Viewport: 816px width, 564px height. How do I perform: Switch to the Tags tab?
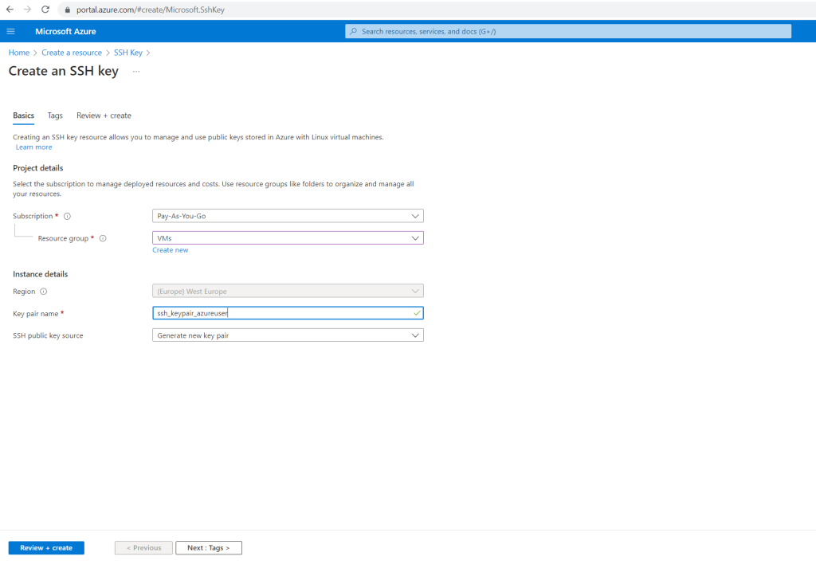point(55,116)
